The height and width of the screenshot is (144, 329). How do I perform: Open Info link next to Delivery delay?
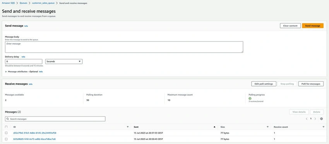pyautogui.click(x=23, y=57)
